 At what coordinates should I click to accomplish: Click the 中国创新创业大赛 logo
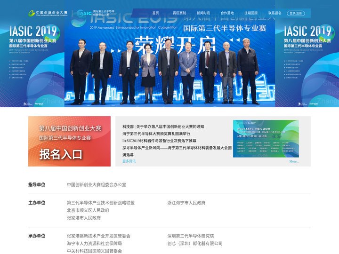[x=48, y=13]
